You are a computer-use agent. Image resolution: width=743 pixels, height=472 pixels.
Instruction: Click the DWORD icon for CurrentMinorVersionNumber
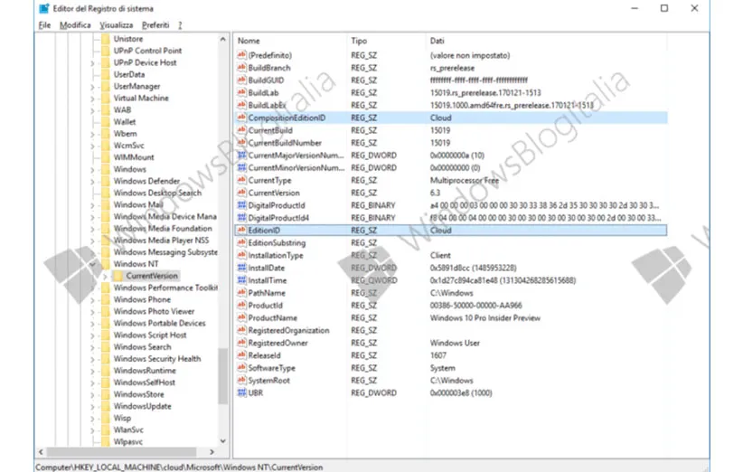241,168
